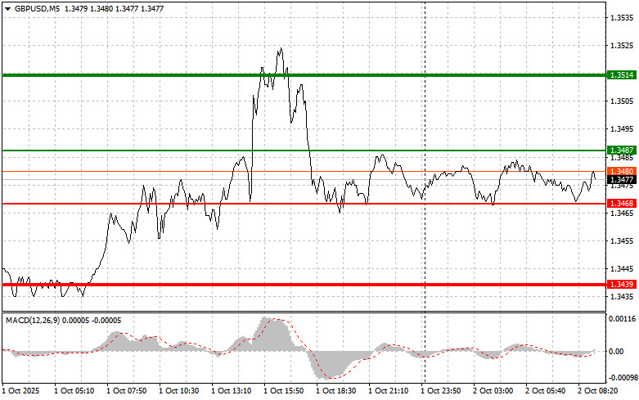Select the red 1.3439 price label
Image resolution: width=639 pixels, height=400 pixels.
pyautogui.click(x=622, y=285)
